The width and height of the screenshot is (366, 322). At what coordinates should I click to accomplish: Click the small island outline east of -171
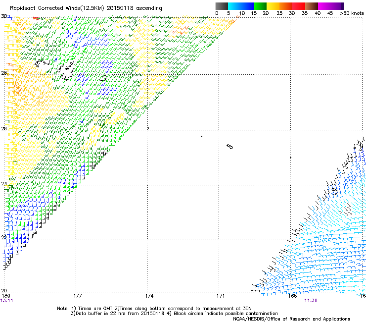coord(230,147)
